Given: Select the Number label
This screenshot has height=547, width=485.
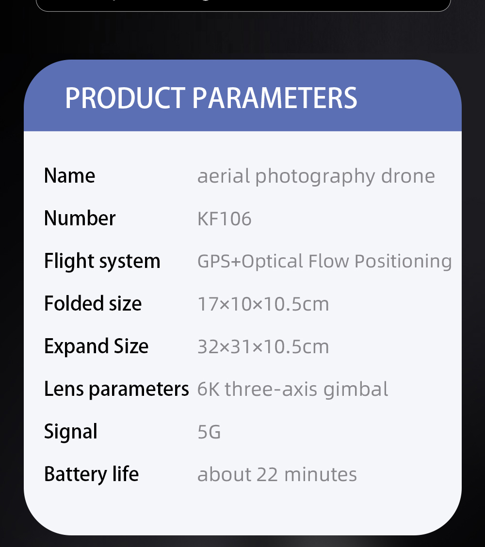Looking at the screenshot, I should 80,218.
